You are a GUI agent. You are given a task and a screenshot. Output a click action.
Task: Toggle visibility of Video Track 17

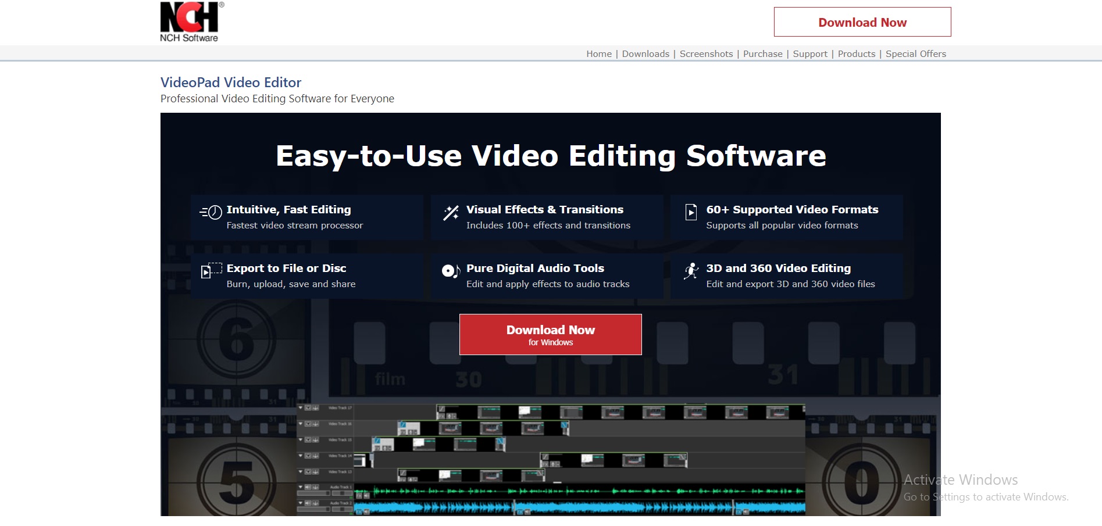[308, 407]
